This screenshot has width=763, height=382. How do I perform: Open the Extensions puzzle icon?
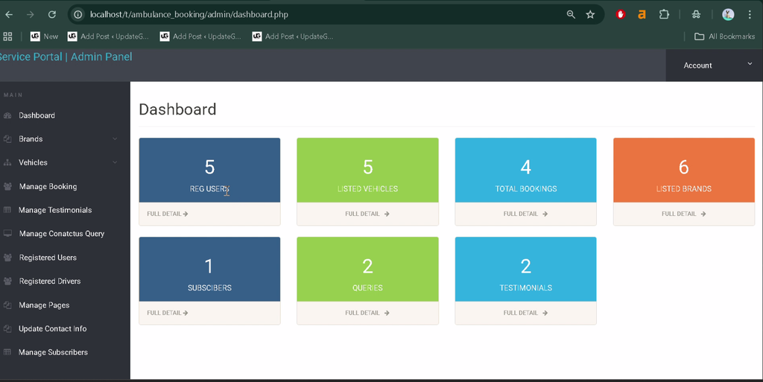click(664, 15)
